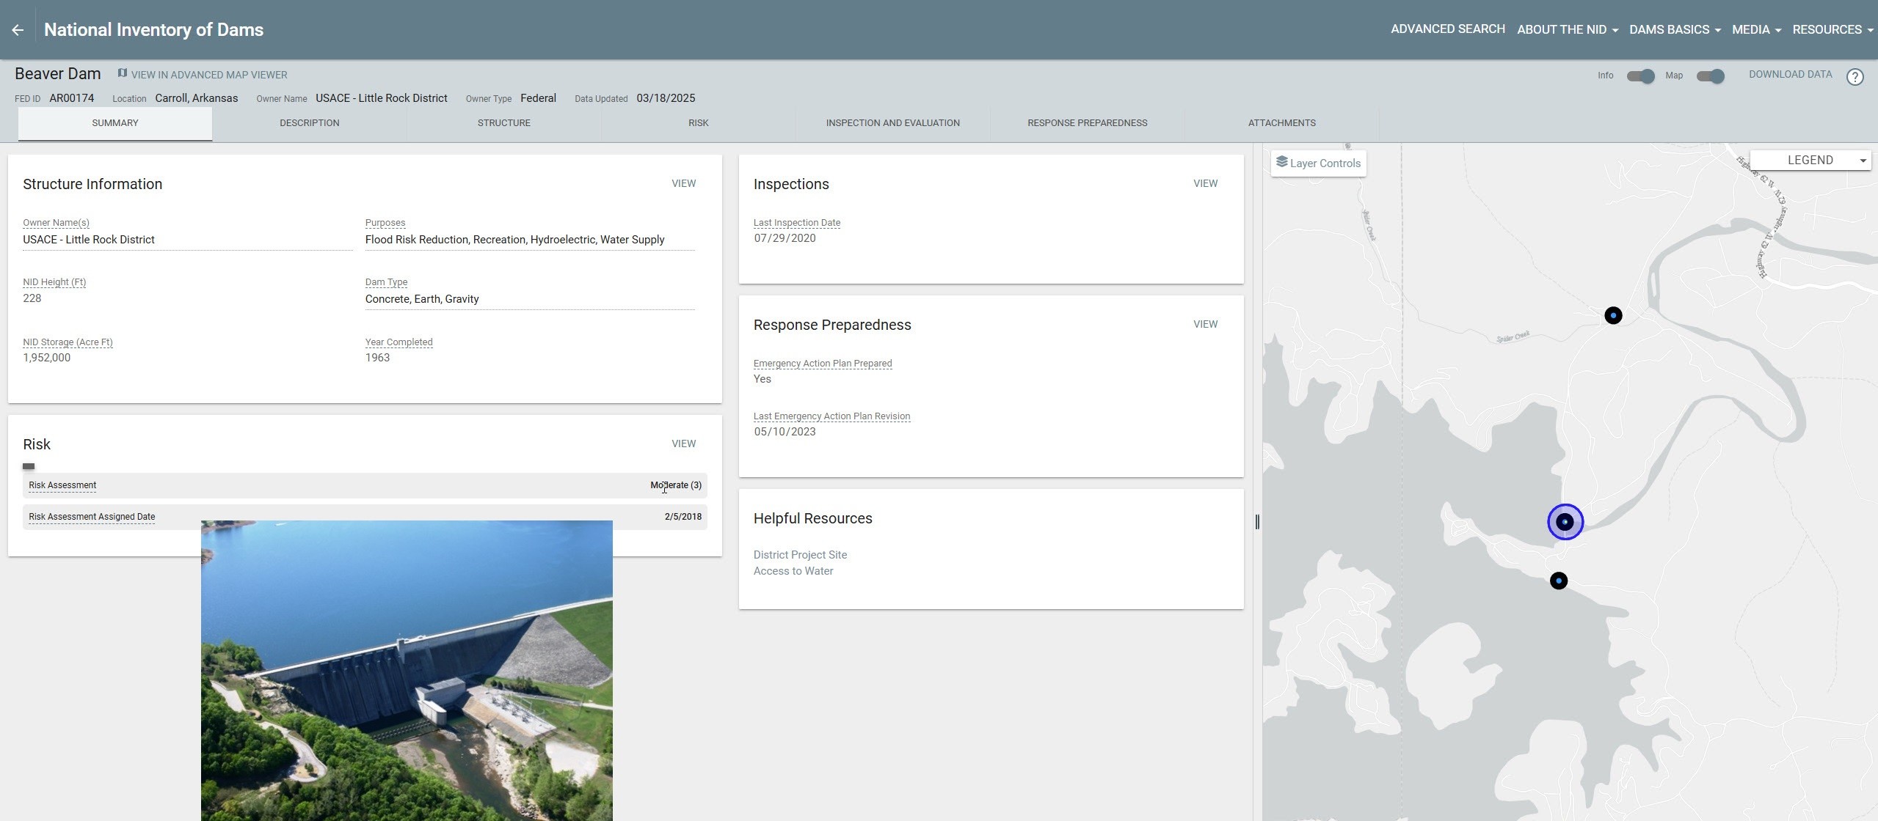Switch to the Summary tab
The height and width of the screenshot is (821, 1878).
pyautogui.click(x=115, y=123)
